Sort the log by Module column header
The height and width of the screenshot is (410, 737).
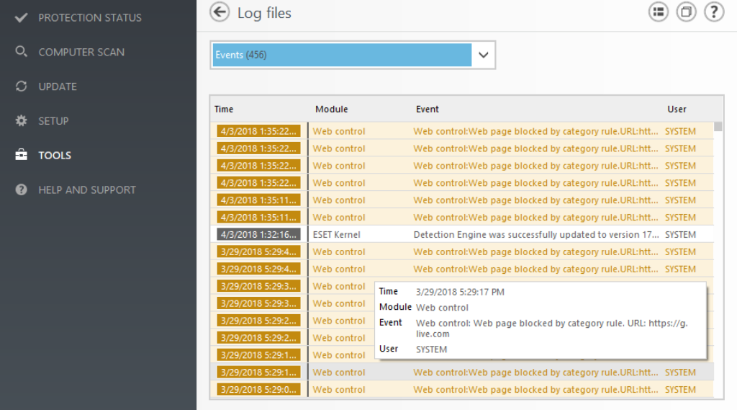coord(331,110)
